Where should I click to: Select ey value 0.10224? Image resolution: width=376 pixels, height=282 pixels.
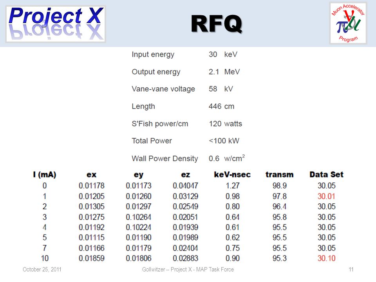(x=139, y=227)
